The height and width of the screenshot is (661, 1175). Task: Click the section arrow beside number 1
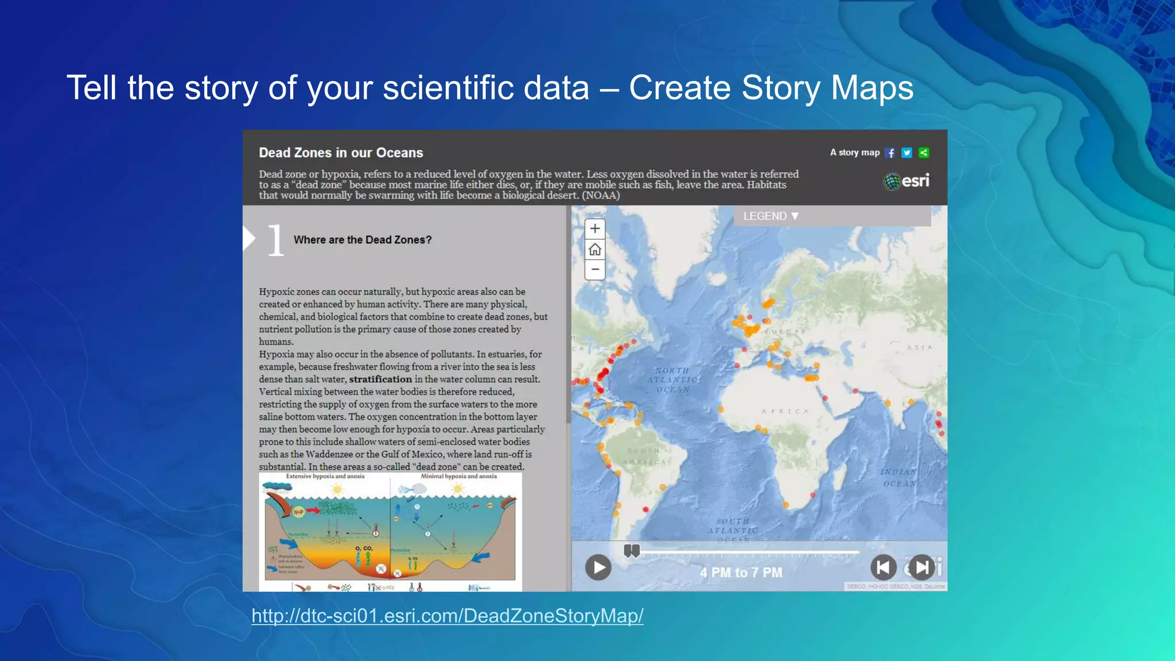[249, 239]
